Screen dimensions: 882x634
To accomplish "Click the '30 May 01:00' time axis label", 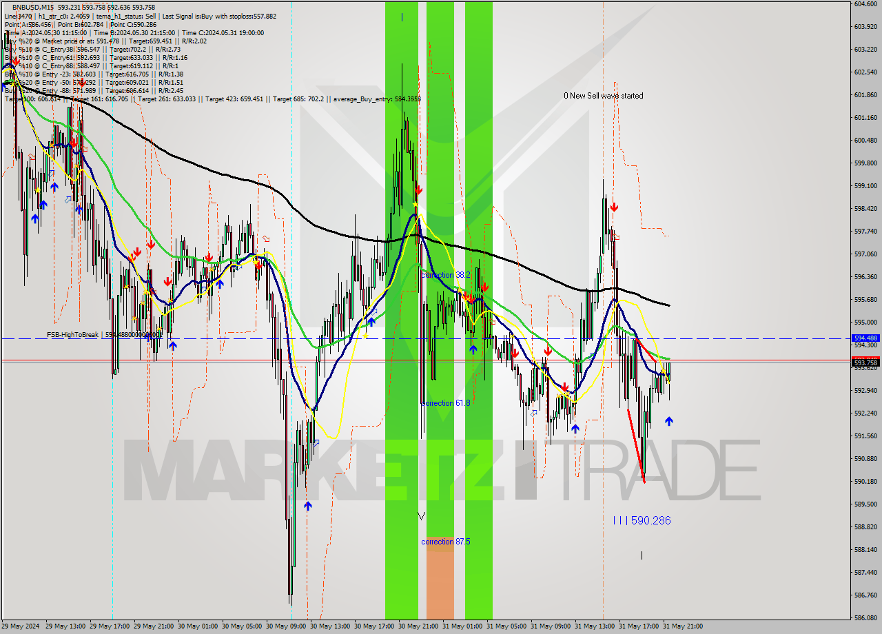I will (x=198, y=626).
